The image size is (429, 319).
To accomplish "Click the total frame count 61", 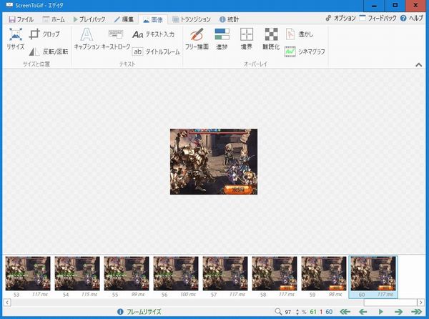I will click(x=313, y=312).
